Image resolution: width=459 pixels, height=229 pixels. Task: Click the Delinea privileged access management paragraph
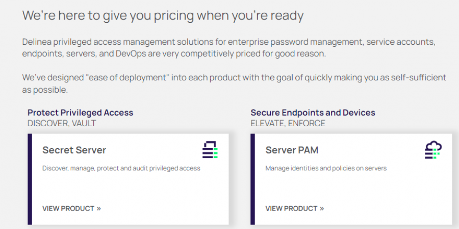[228, 47]
